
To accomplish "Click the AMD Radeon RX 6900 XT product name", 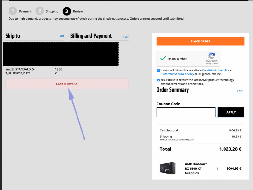I will (x=196, y=168).
